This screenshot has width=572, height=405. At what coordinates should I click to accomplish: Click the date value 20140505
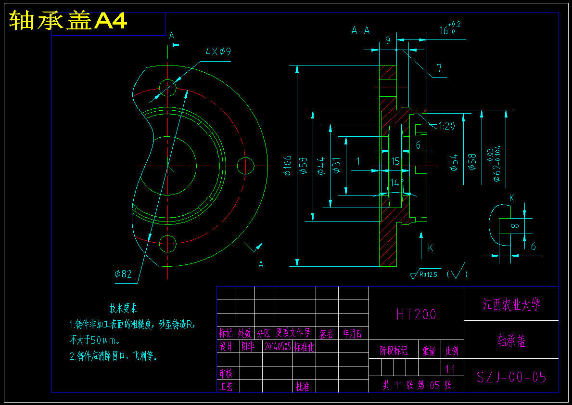click(278, 347)
